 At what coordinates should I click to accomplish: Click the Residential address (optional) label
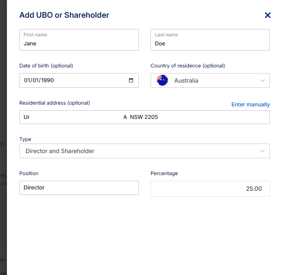point(54,103)
